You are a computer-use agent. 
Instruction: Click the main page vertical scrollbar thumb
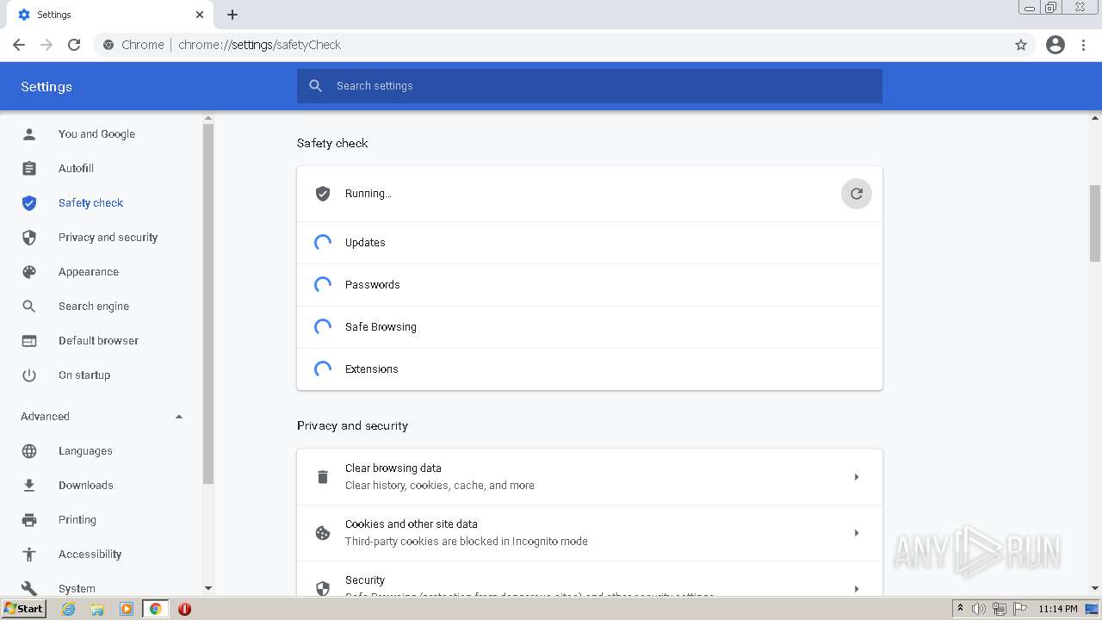point(1095,222)
